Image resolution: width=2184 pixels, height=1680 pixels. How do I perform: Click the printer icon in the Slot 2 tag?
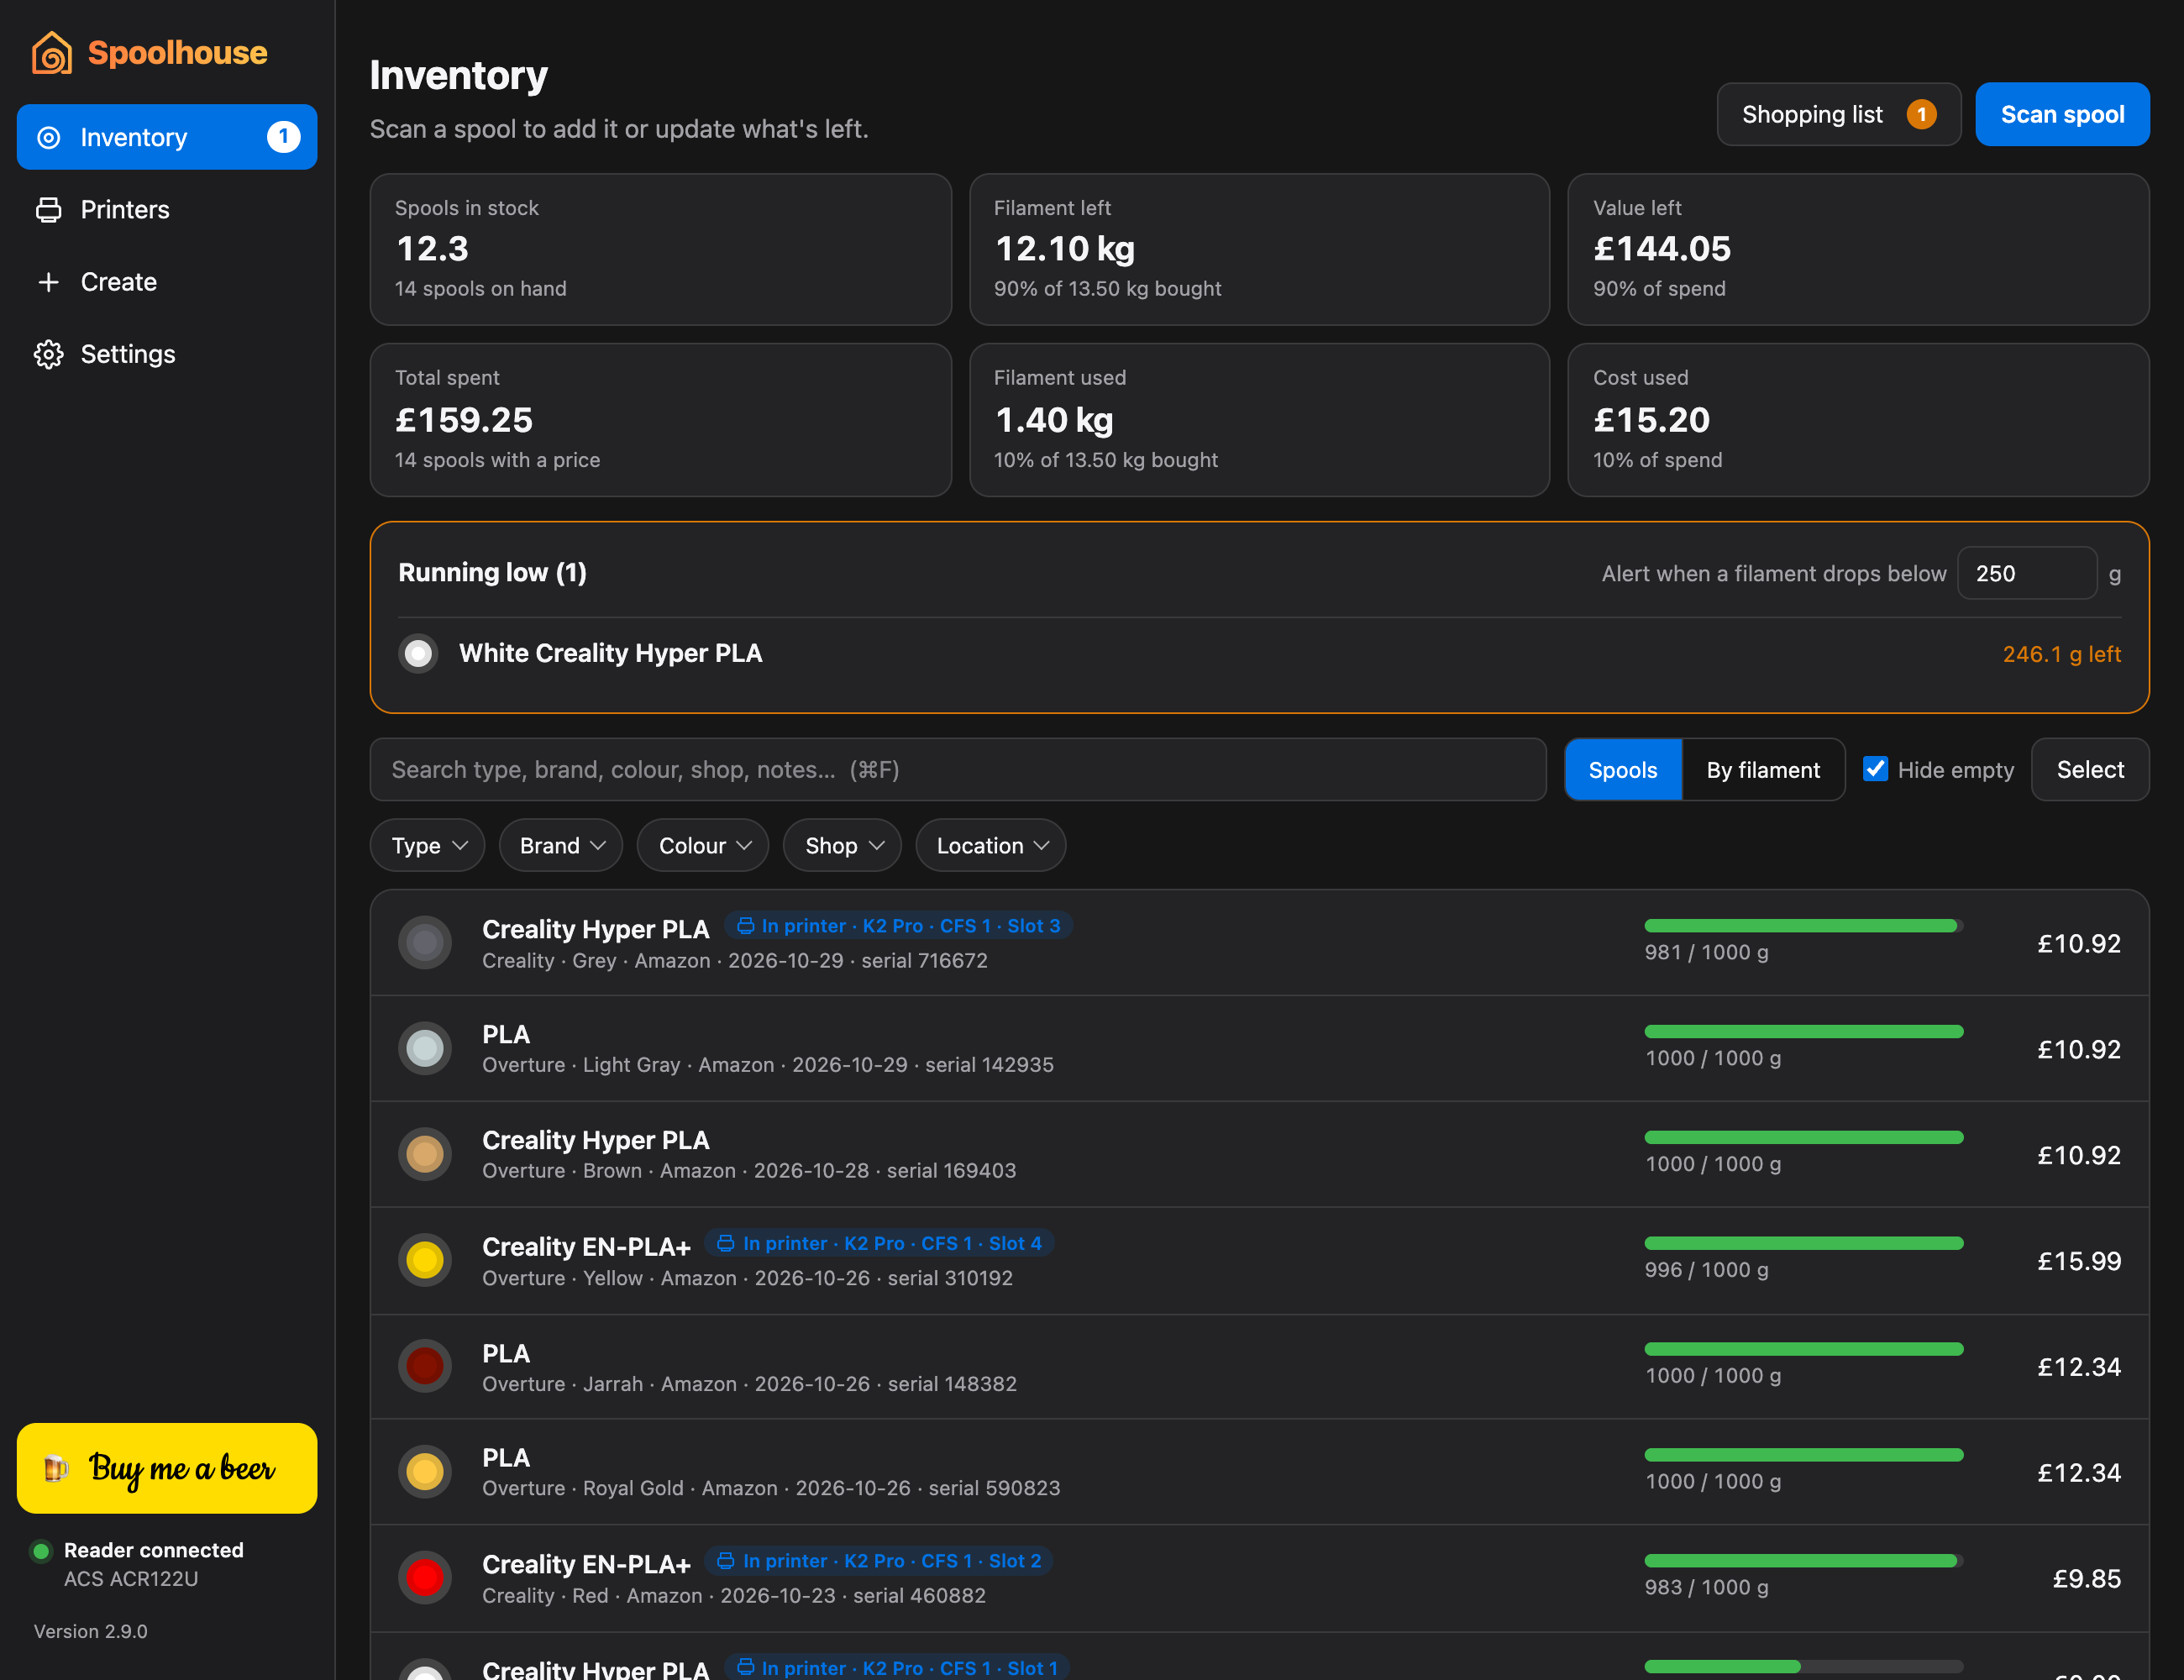[x=726, y=1560]
